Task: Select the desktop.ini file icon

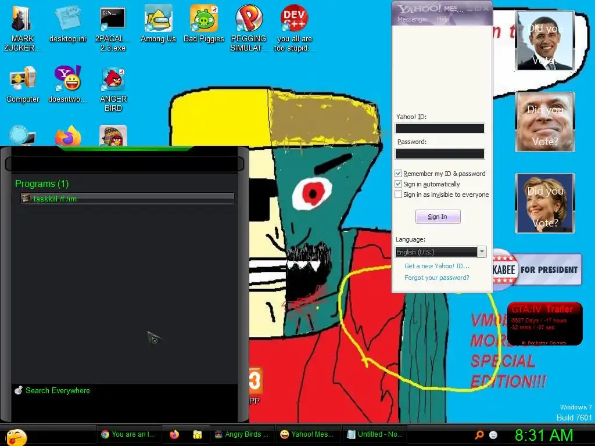Action: click(x=67, y=24)
